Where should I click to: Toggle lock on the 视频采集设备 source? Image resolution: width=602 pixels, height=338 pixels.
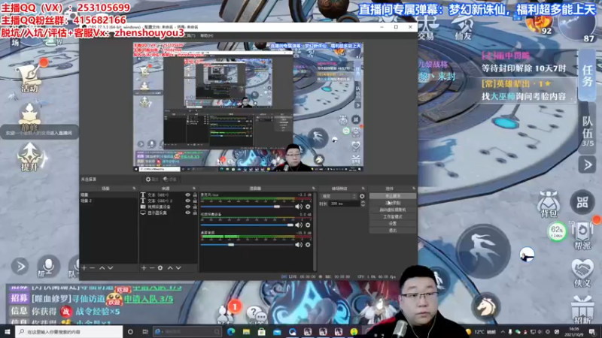[195, 207]
